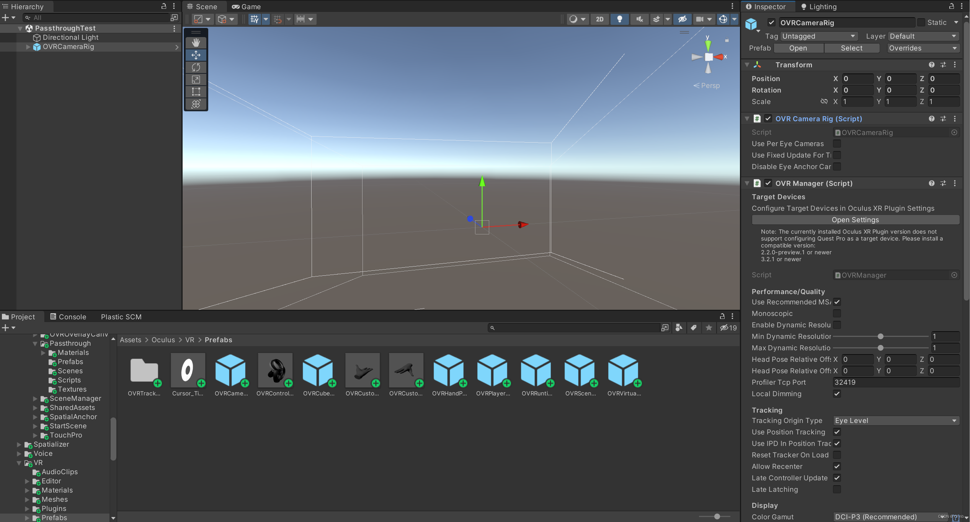Toggle scene lighting bulb icon

coord(619,19)
